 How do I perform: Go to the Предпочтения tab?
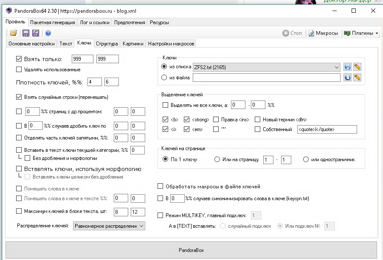click(x=130, y=22)
